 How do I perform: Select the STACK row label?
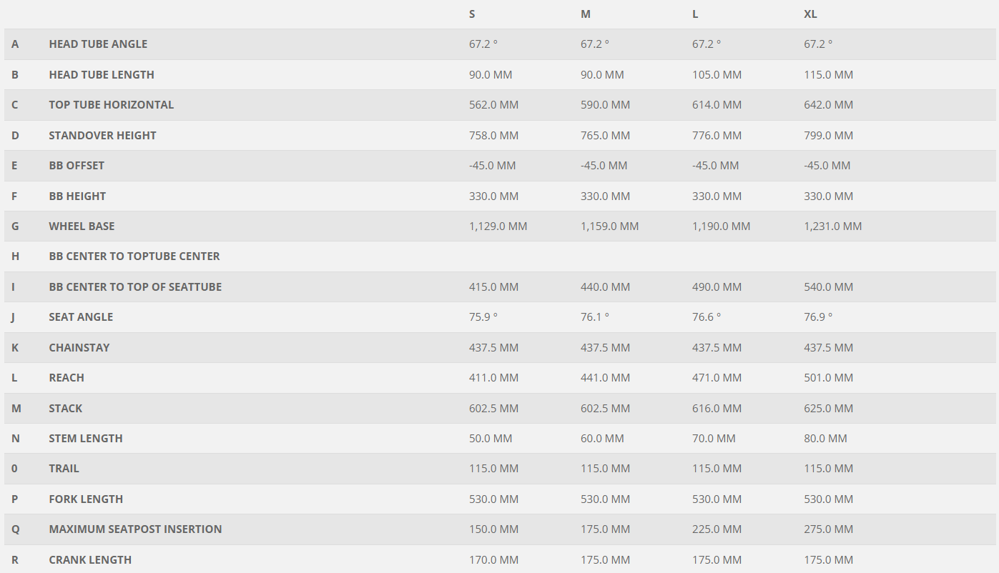(66, 409)
